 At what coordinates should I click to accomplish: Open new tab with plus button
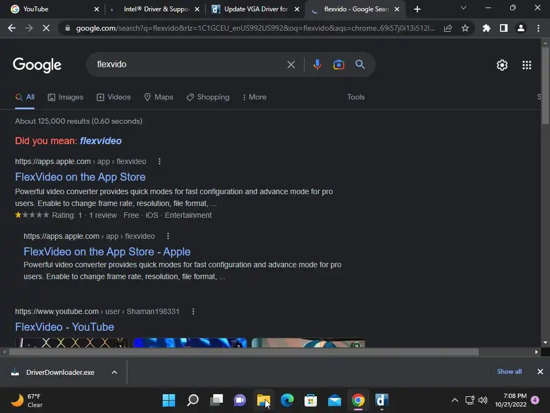[417, 9]
